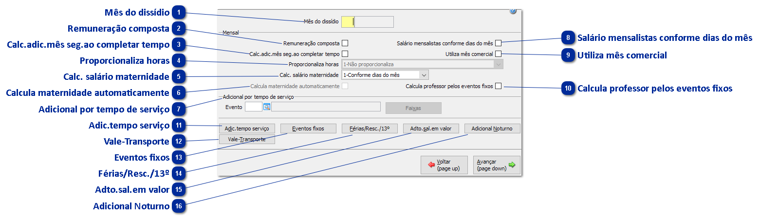Click the Mês do dissídio description field

(x=373, y=21)
